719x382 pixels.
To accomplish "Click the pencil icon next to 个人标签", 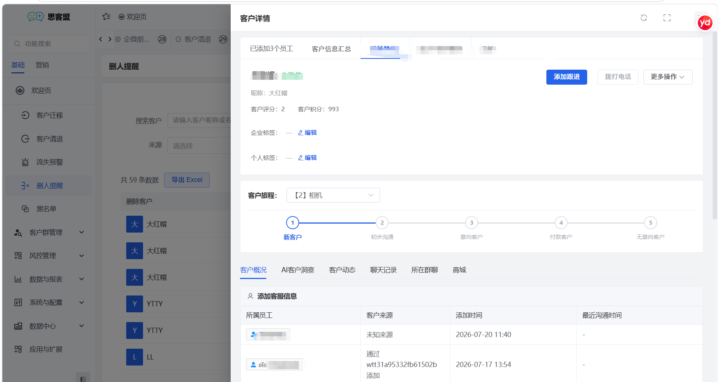I will pos(301,158).
